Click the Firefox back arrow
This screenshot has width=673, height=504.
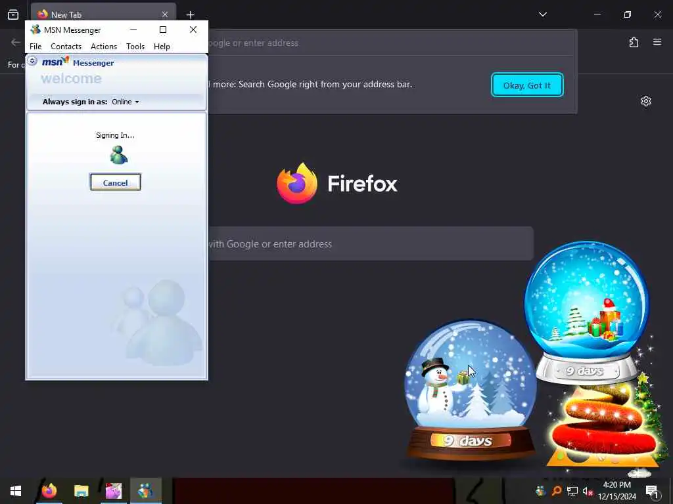tap(16, 42)
